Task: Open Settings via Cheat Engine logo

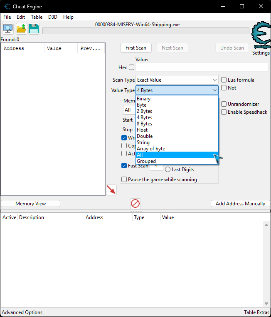Action: point(261,35)
